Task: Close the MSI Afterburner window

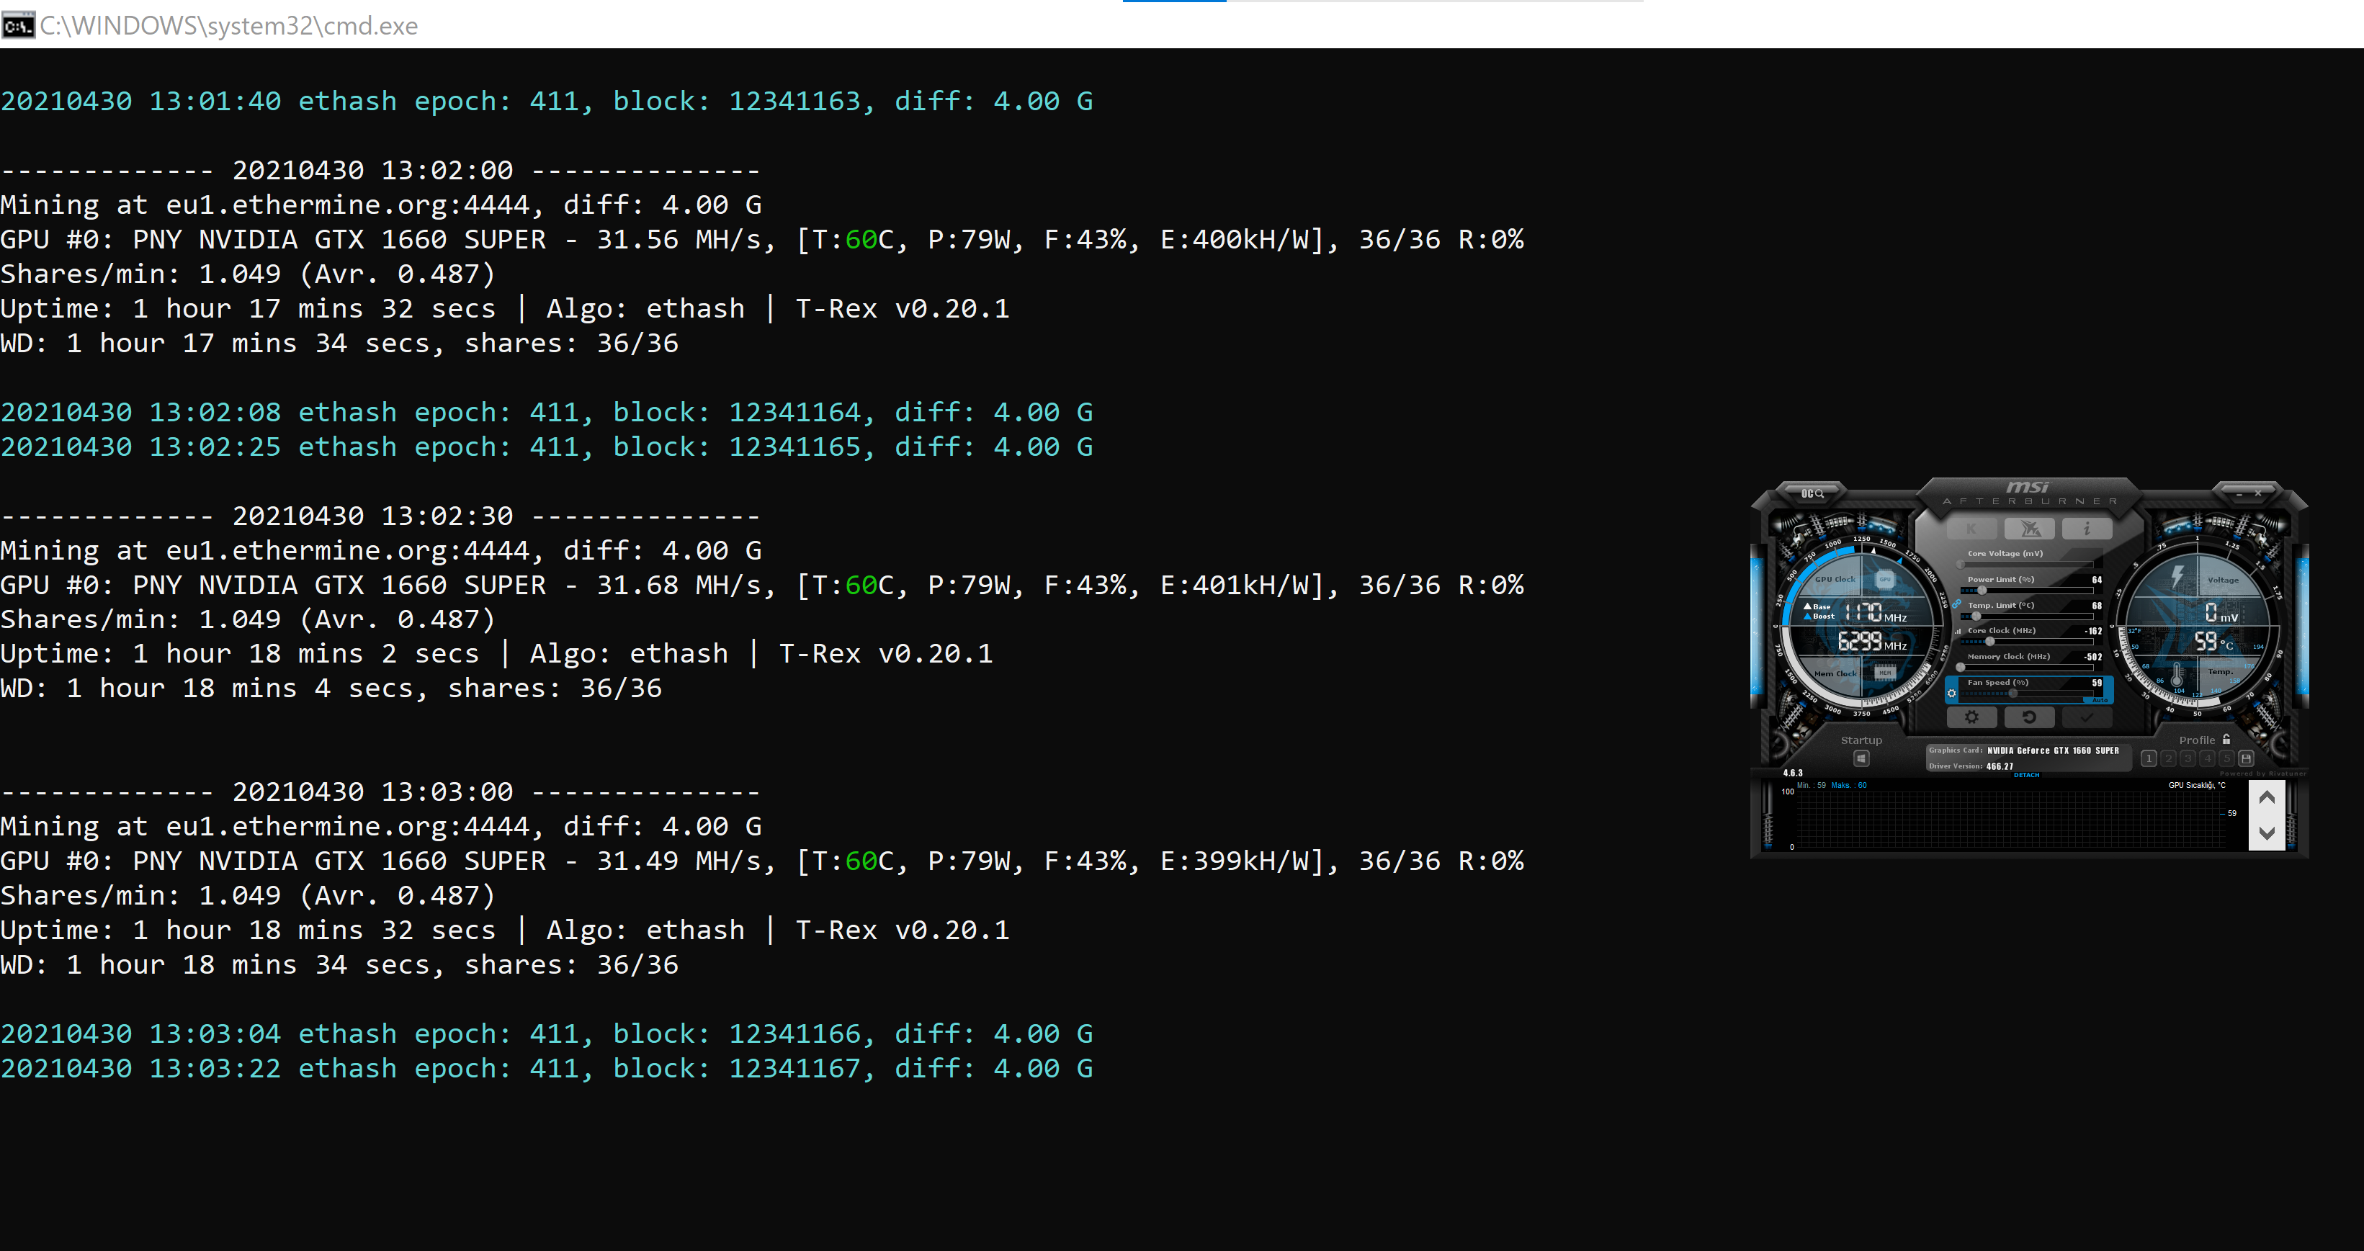Action: pos(2258,494)
